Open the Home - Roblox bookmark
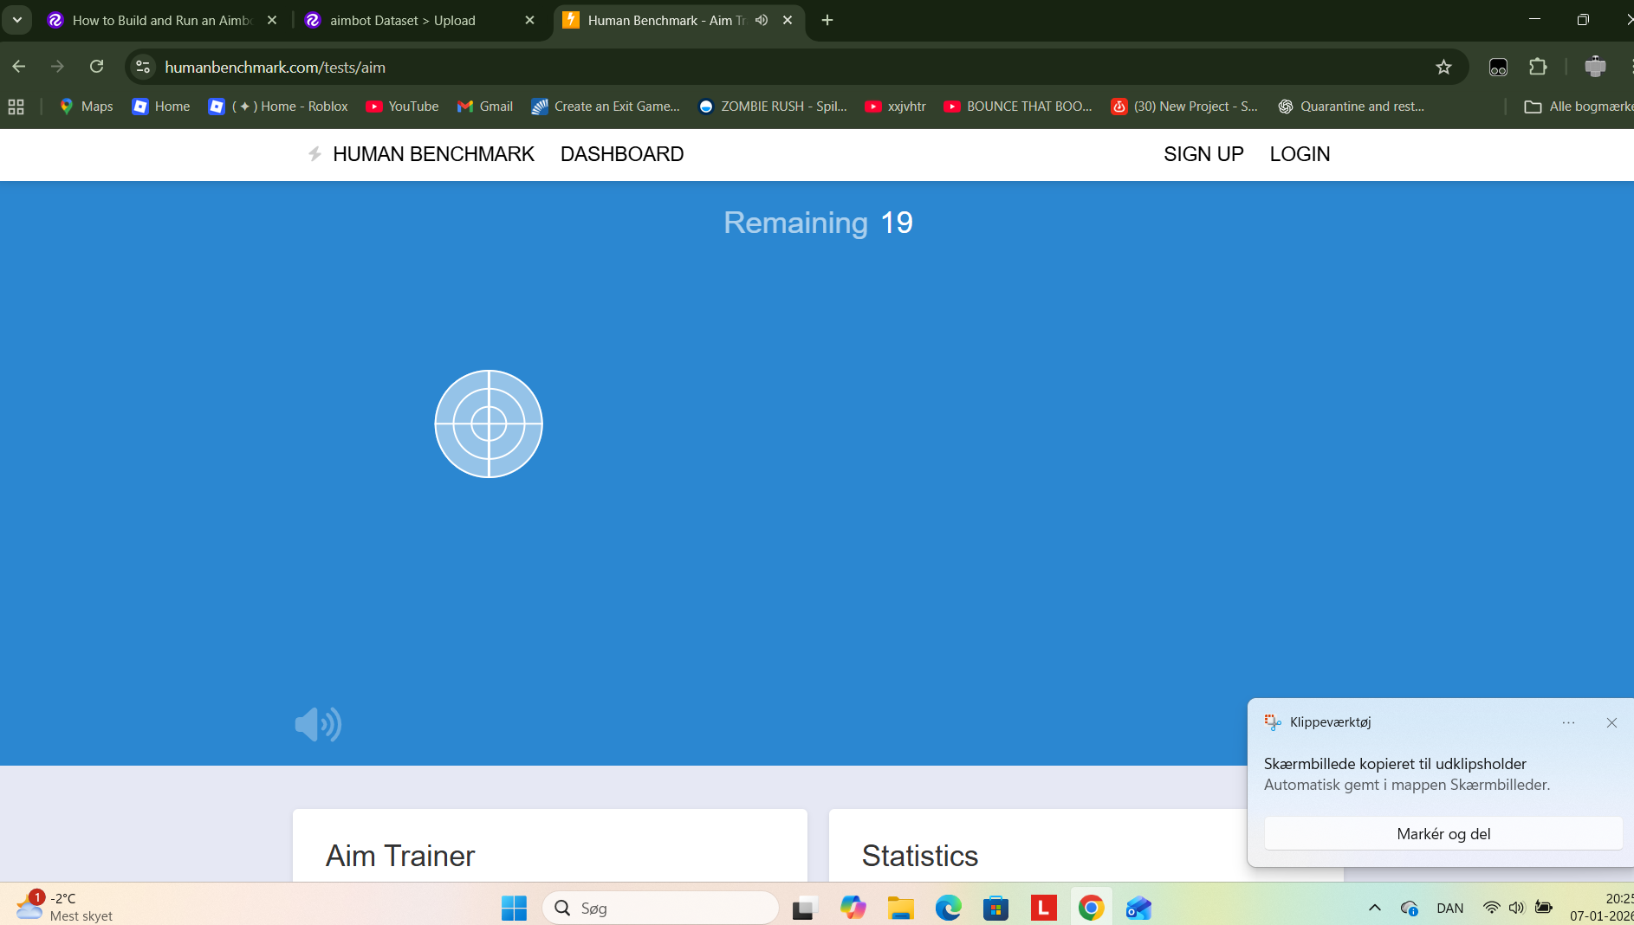The height and width of the screenshot is (925, 1634). point(278,107)
